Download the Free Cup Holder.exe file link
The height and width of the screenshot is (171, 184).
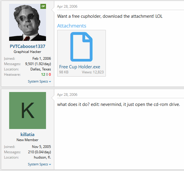pos(80,67)
